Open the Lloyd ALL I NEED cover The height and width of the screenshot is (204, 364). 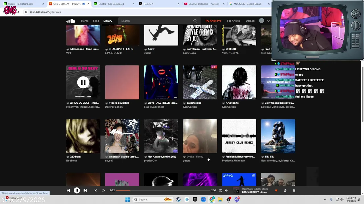161,82
